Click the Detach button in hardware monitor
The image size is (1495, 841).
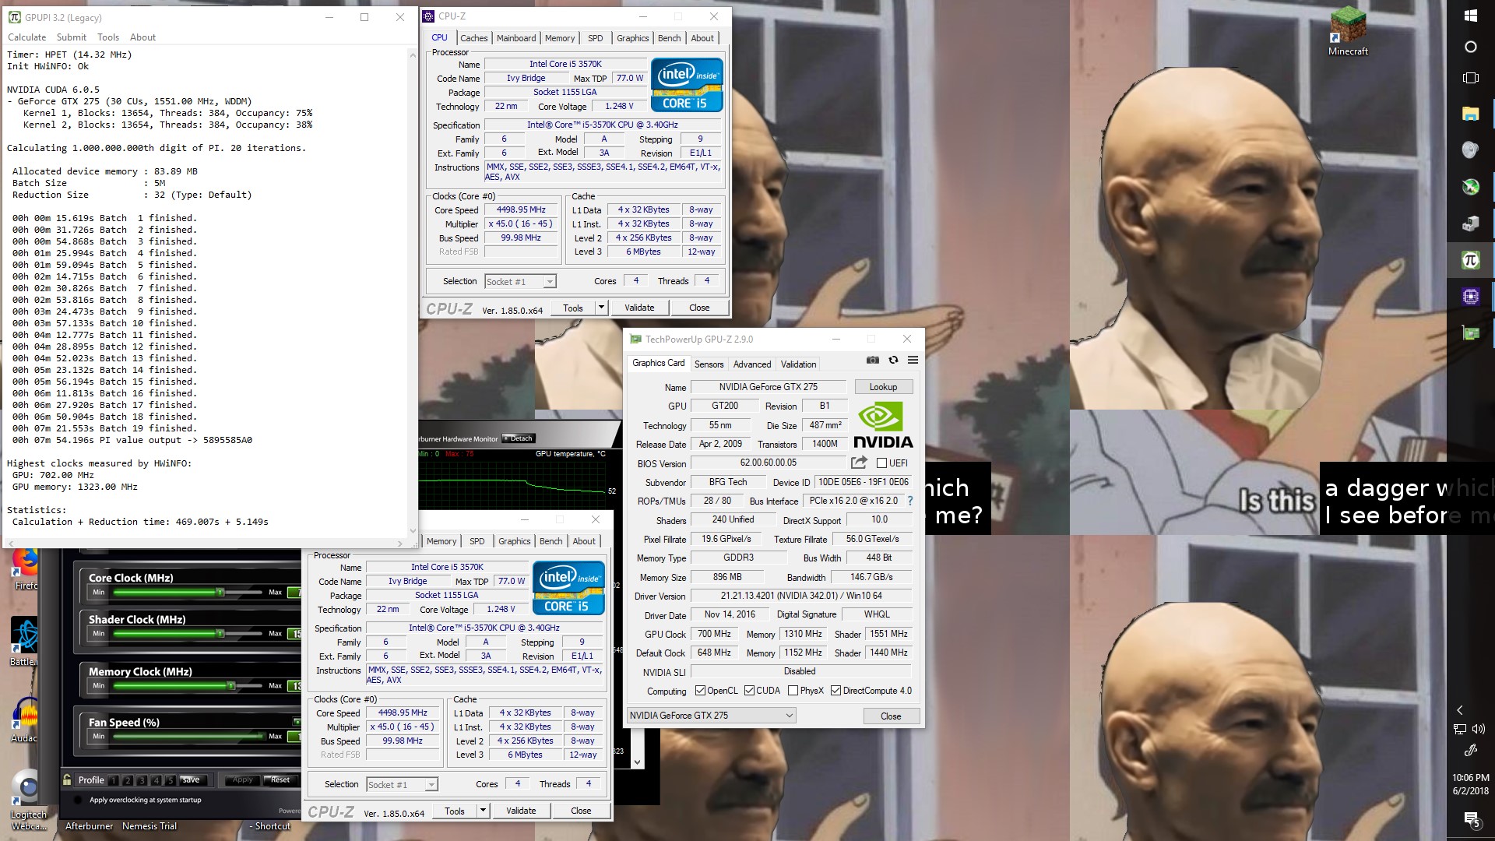[x=519, y=438]
